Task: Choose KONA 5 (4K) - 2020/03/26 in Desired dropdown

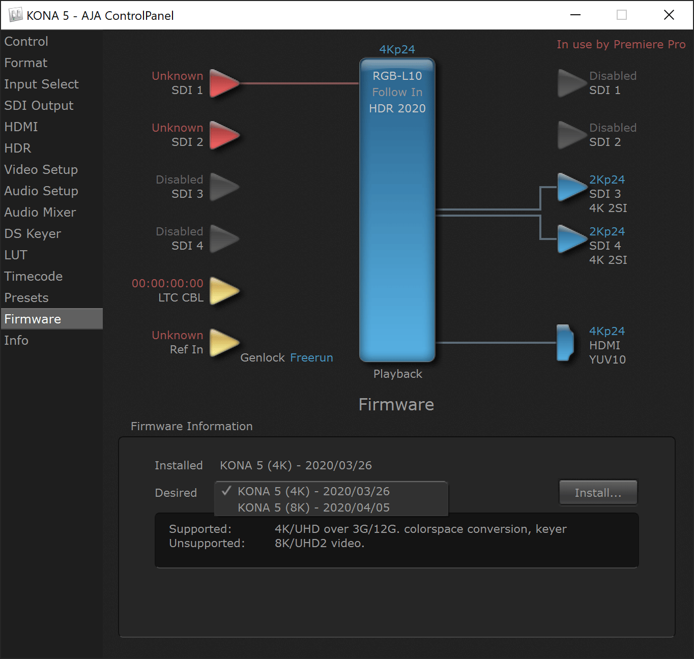Action: [331, 491]
